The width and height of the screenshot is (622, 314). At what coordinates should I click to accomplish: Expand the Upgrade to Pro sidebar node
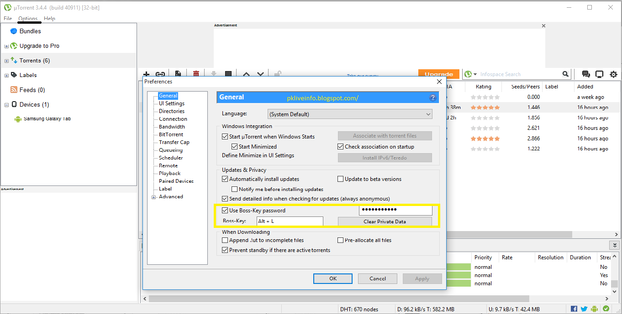pos(6,46)
